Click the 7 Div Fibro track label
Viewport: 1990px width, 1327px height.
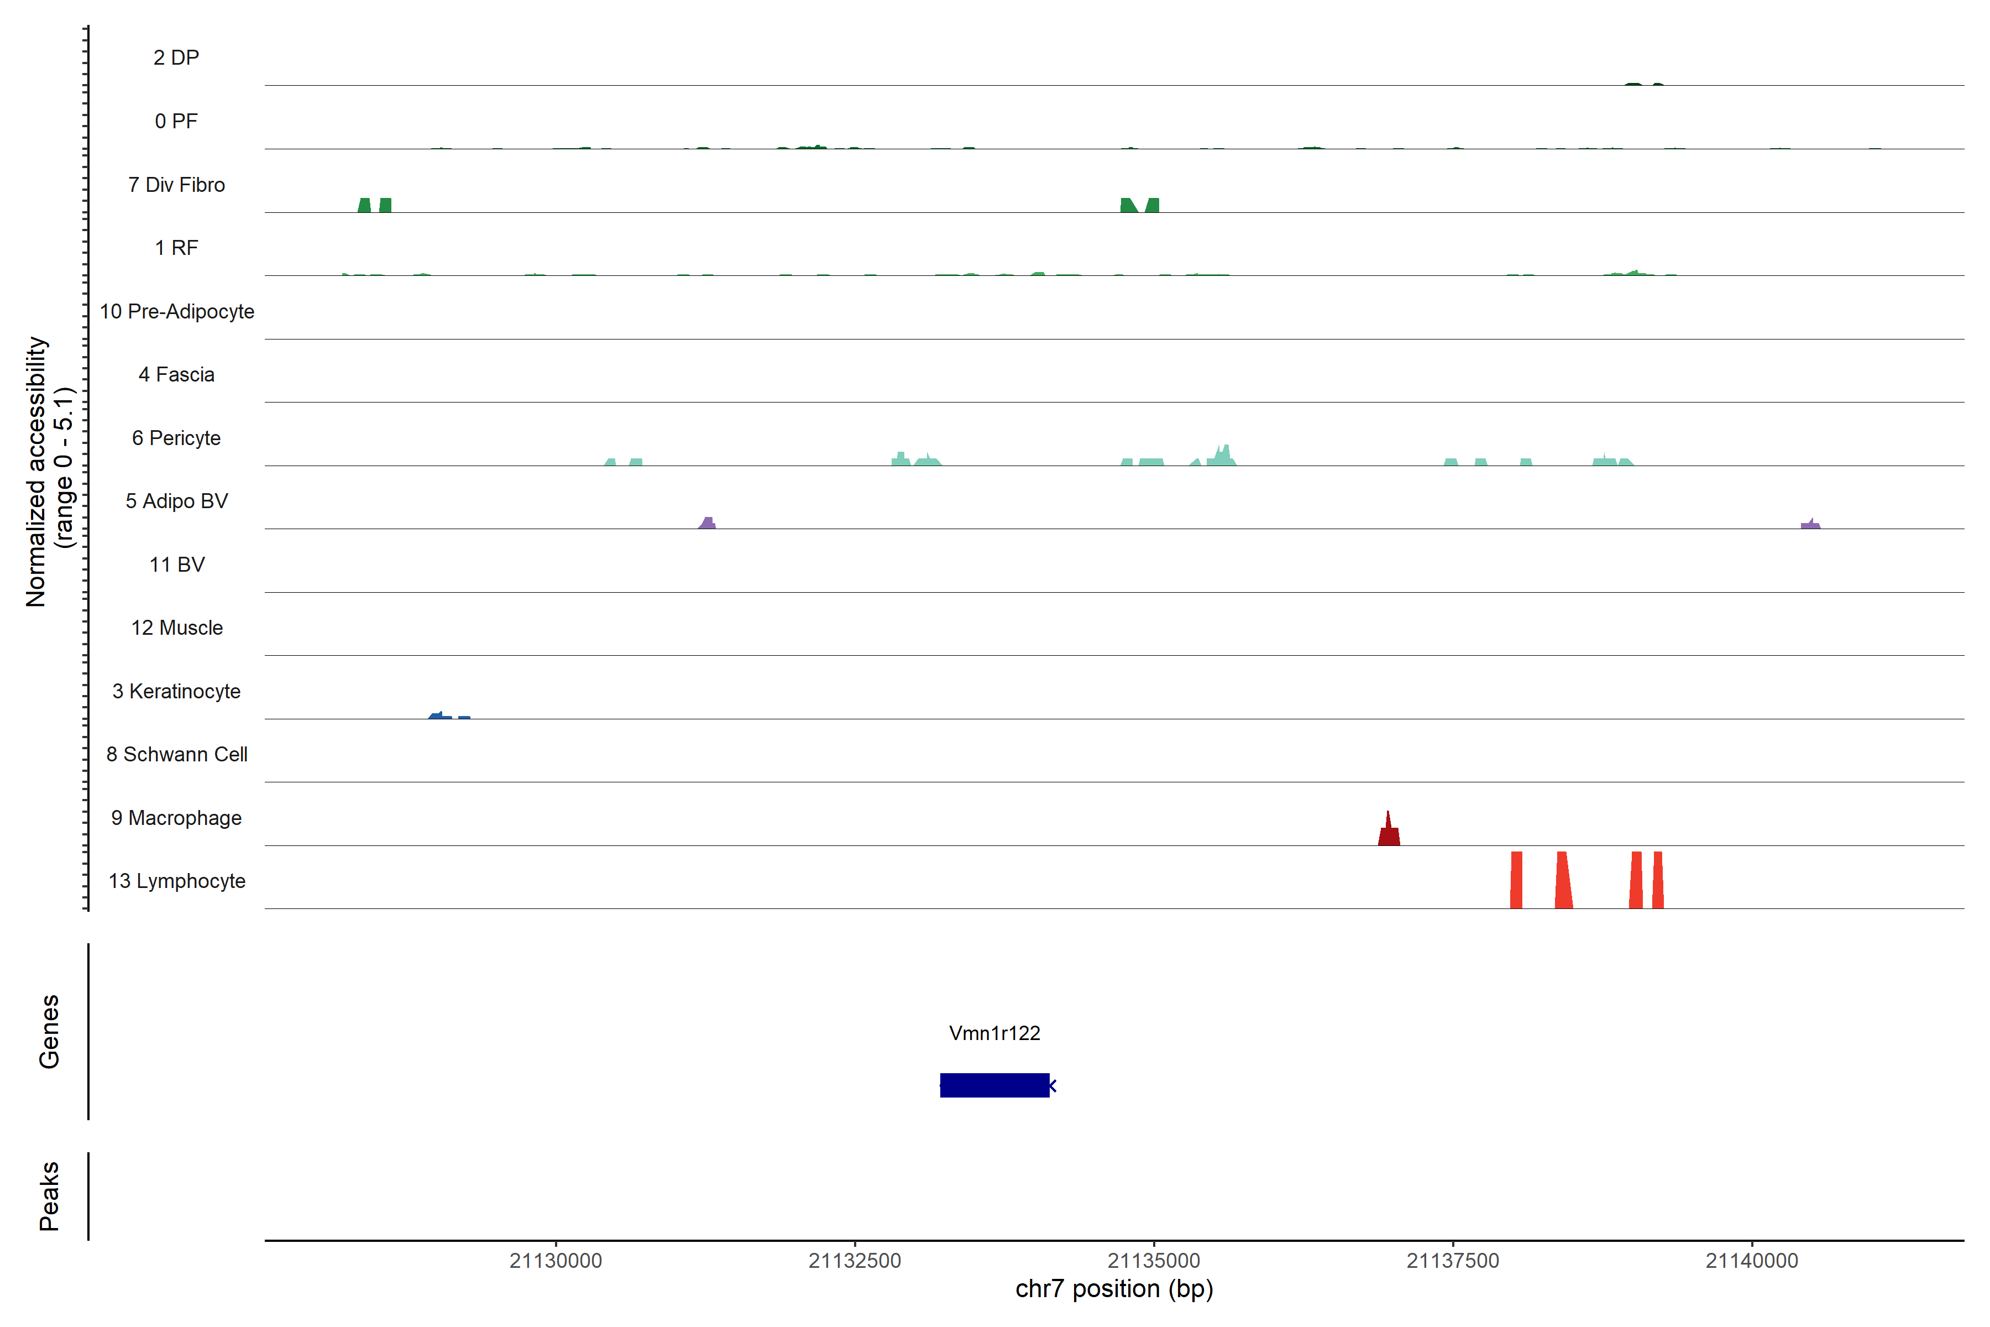coord(176,185)
